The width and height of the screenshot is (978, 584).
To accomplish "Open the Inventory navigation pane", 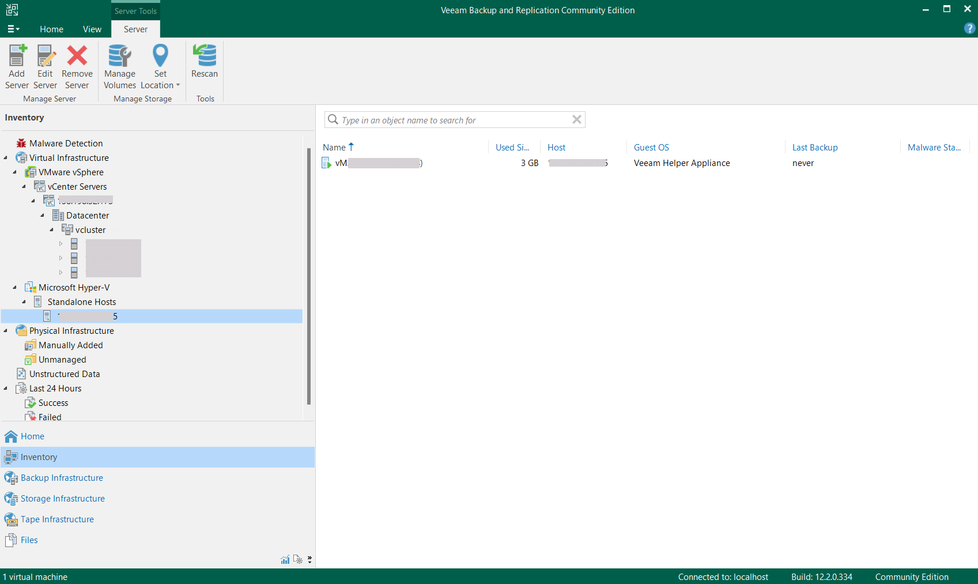I will pos(157,457).
